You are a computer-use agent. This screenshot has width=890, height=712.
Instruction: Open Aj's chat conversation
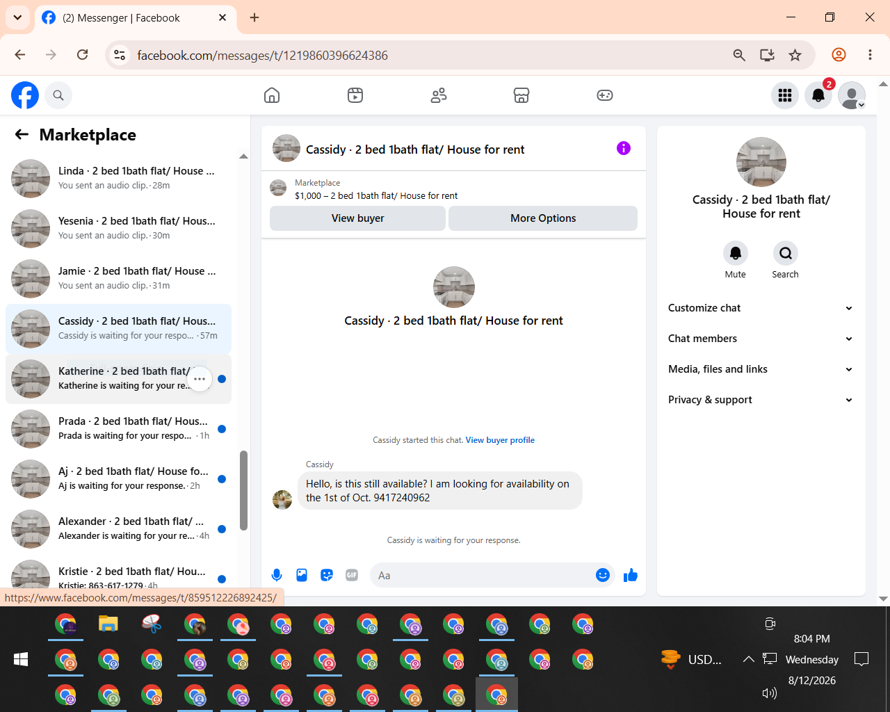click(118, 479)
